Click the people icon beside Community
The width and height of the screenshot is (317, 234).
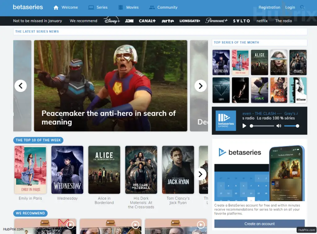coord(152,7)
